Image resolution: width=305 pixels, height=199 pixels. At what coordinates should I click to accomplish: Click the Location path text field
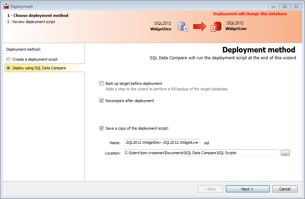(201, 153)
